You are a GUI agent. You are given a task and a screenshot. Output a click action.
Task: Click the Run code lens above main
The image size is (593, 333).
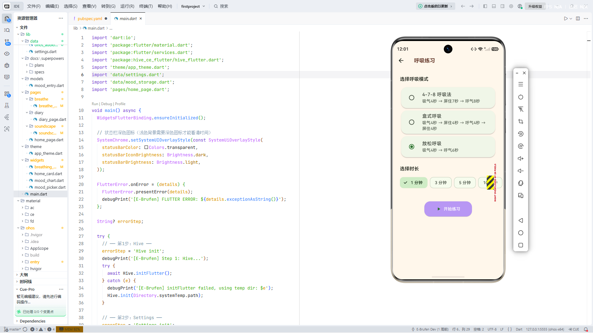[x=95, y=104]
